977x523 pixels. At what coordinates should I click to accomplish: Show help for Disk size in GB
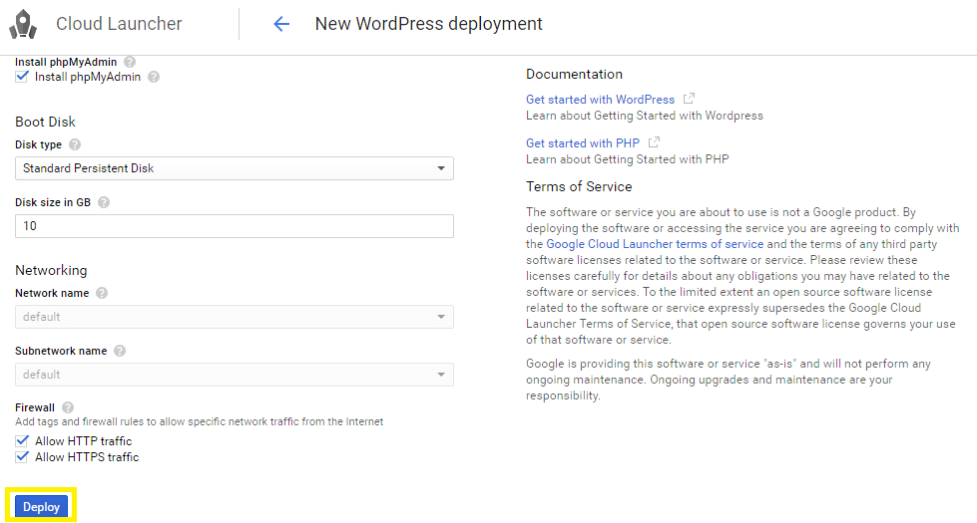(104, 202)
